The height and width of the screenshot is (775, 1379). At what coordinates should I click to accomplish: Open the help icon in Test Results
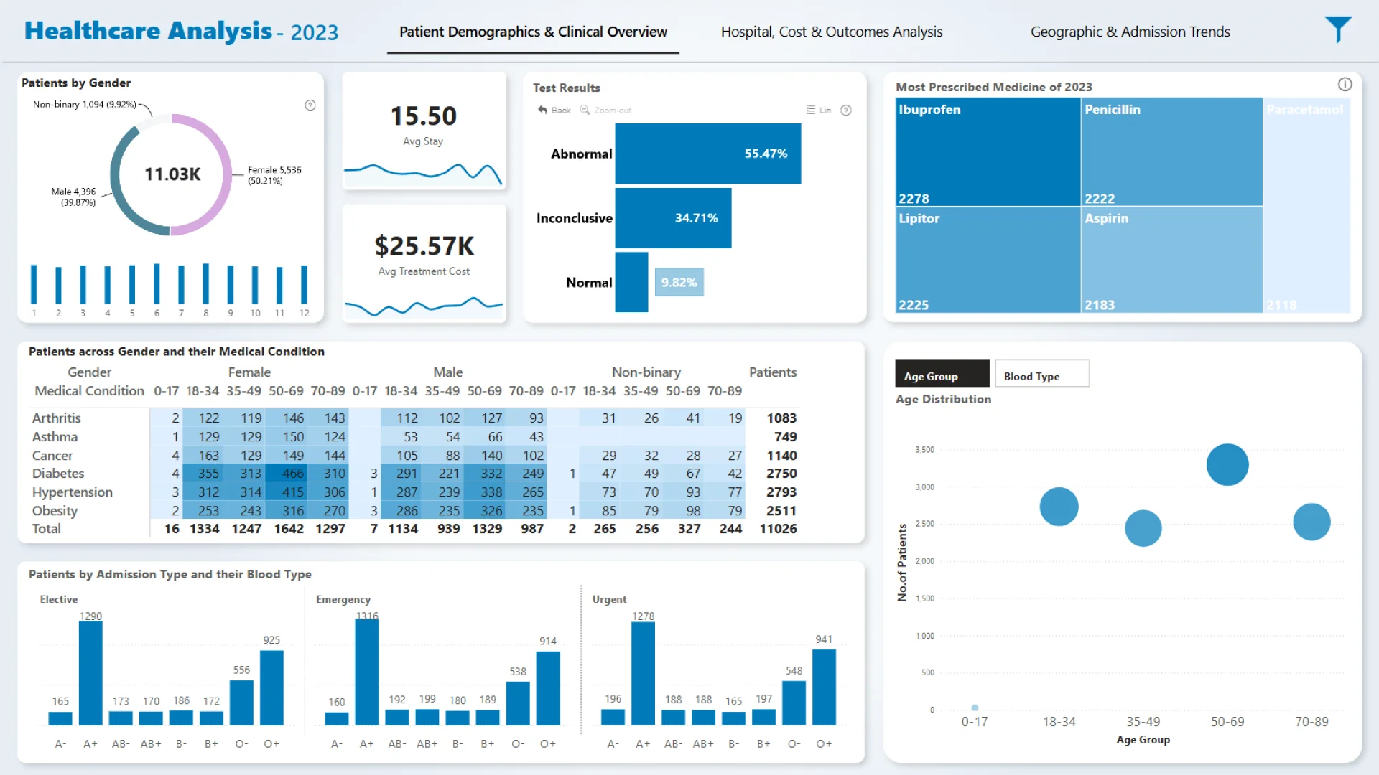point(846,110)
